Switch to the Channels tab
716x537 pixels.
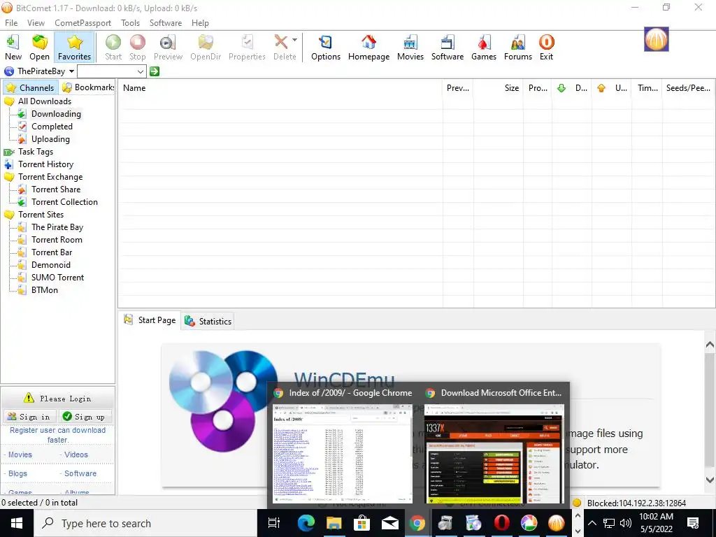click(x=31, y=87)
